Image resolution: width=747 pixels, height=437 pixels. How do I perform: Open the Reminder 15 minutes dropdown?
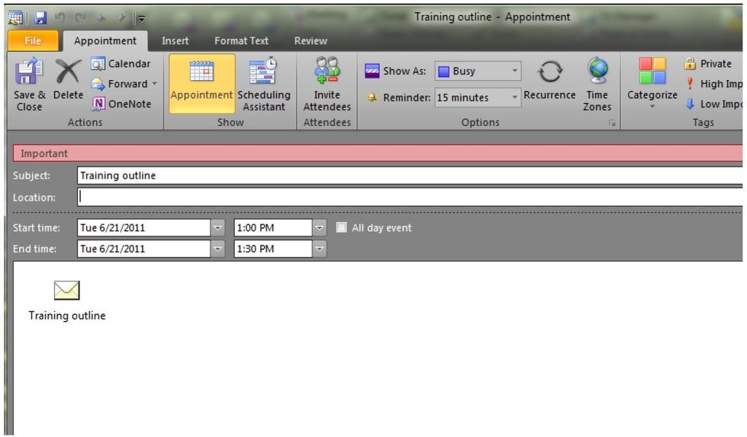(515, 98)
